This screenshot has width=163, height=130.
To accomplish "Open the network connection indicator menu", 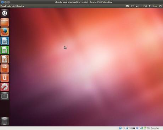I will coord(132,6).
